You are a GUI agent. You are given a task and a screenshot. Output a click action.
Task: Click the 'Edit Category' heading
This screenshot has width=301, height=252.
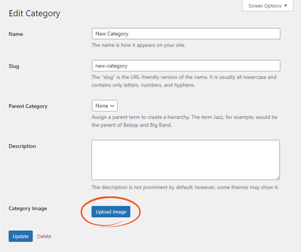tap(34, 13)
